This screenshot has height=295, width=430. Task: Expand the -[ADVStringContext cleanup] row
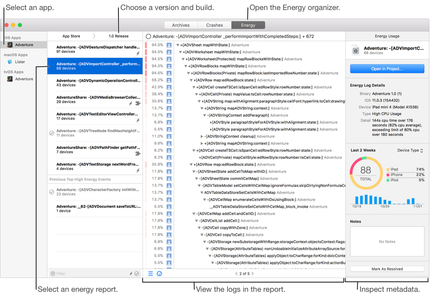(x=202, y=136)
